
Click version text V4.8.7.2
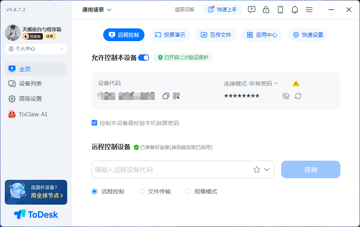[16, 10]
